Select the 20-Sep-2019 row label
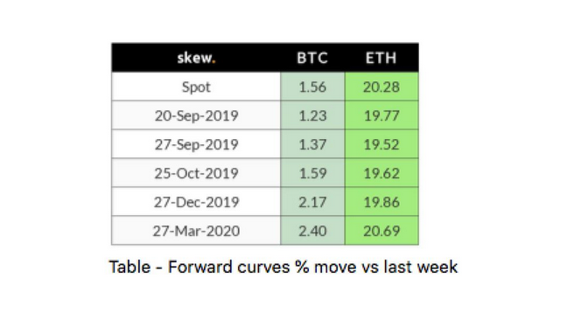This screenshot has height=320, width=567. [196, 115]
